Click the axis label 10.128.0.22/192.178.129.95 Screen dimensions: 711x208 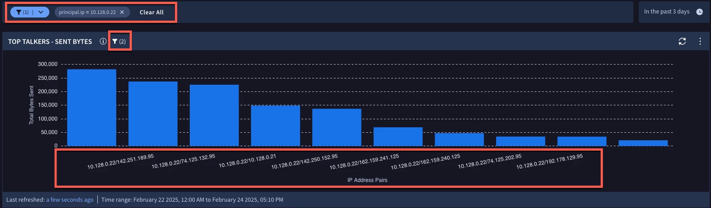pos(550,161)
